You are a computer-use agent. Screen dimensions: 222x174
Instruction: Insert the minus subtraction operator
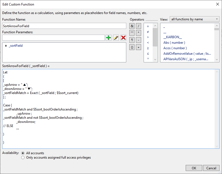(x=138, y=40)
